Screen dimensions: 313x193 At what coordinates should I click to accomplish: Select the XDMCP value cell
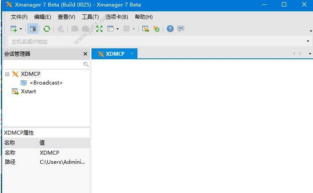tap(49, 152)
